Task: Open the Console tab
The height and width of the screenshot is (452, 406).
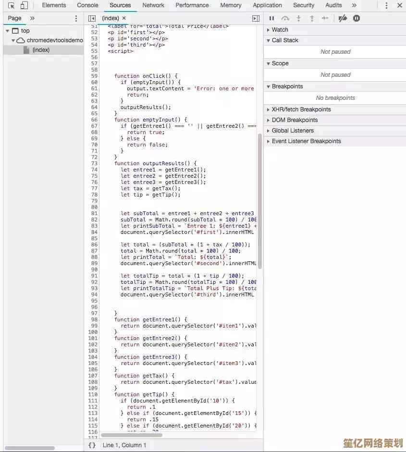Action: pyautogui.click(x=87, y=5)
